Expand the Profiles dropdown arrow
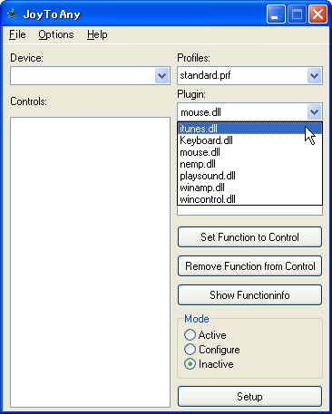 click(x=314, y=75)
